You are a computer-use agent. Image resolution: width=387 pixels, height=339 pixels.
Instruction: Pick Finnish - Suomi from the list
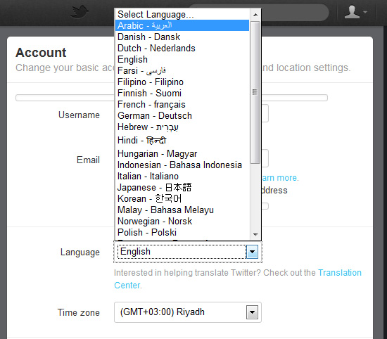[x=182, y=93]
